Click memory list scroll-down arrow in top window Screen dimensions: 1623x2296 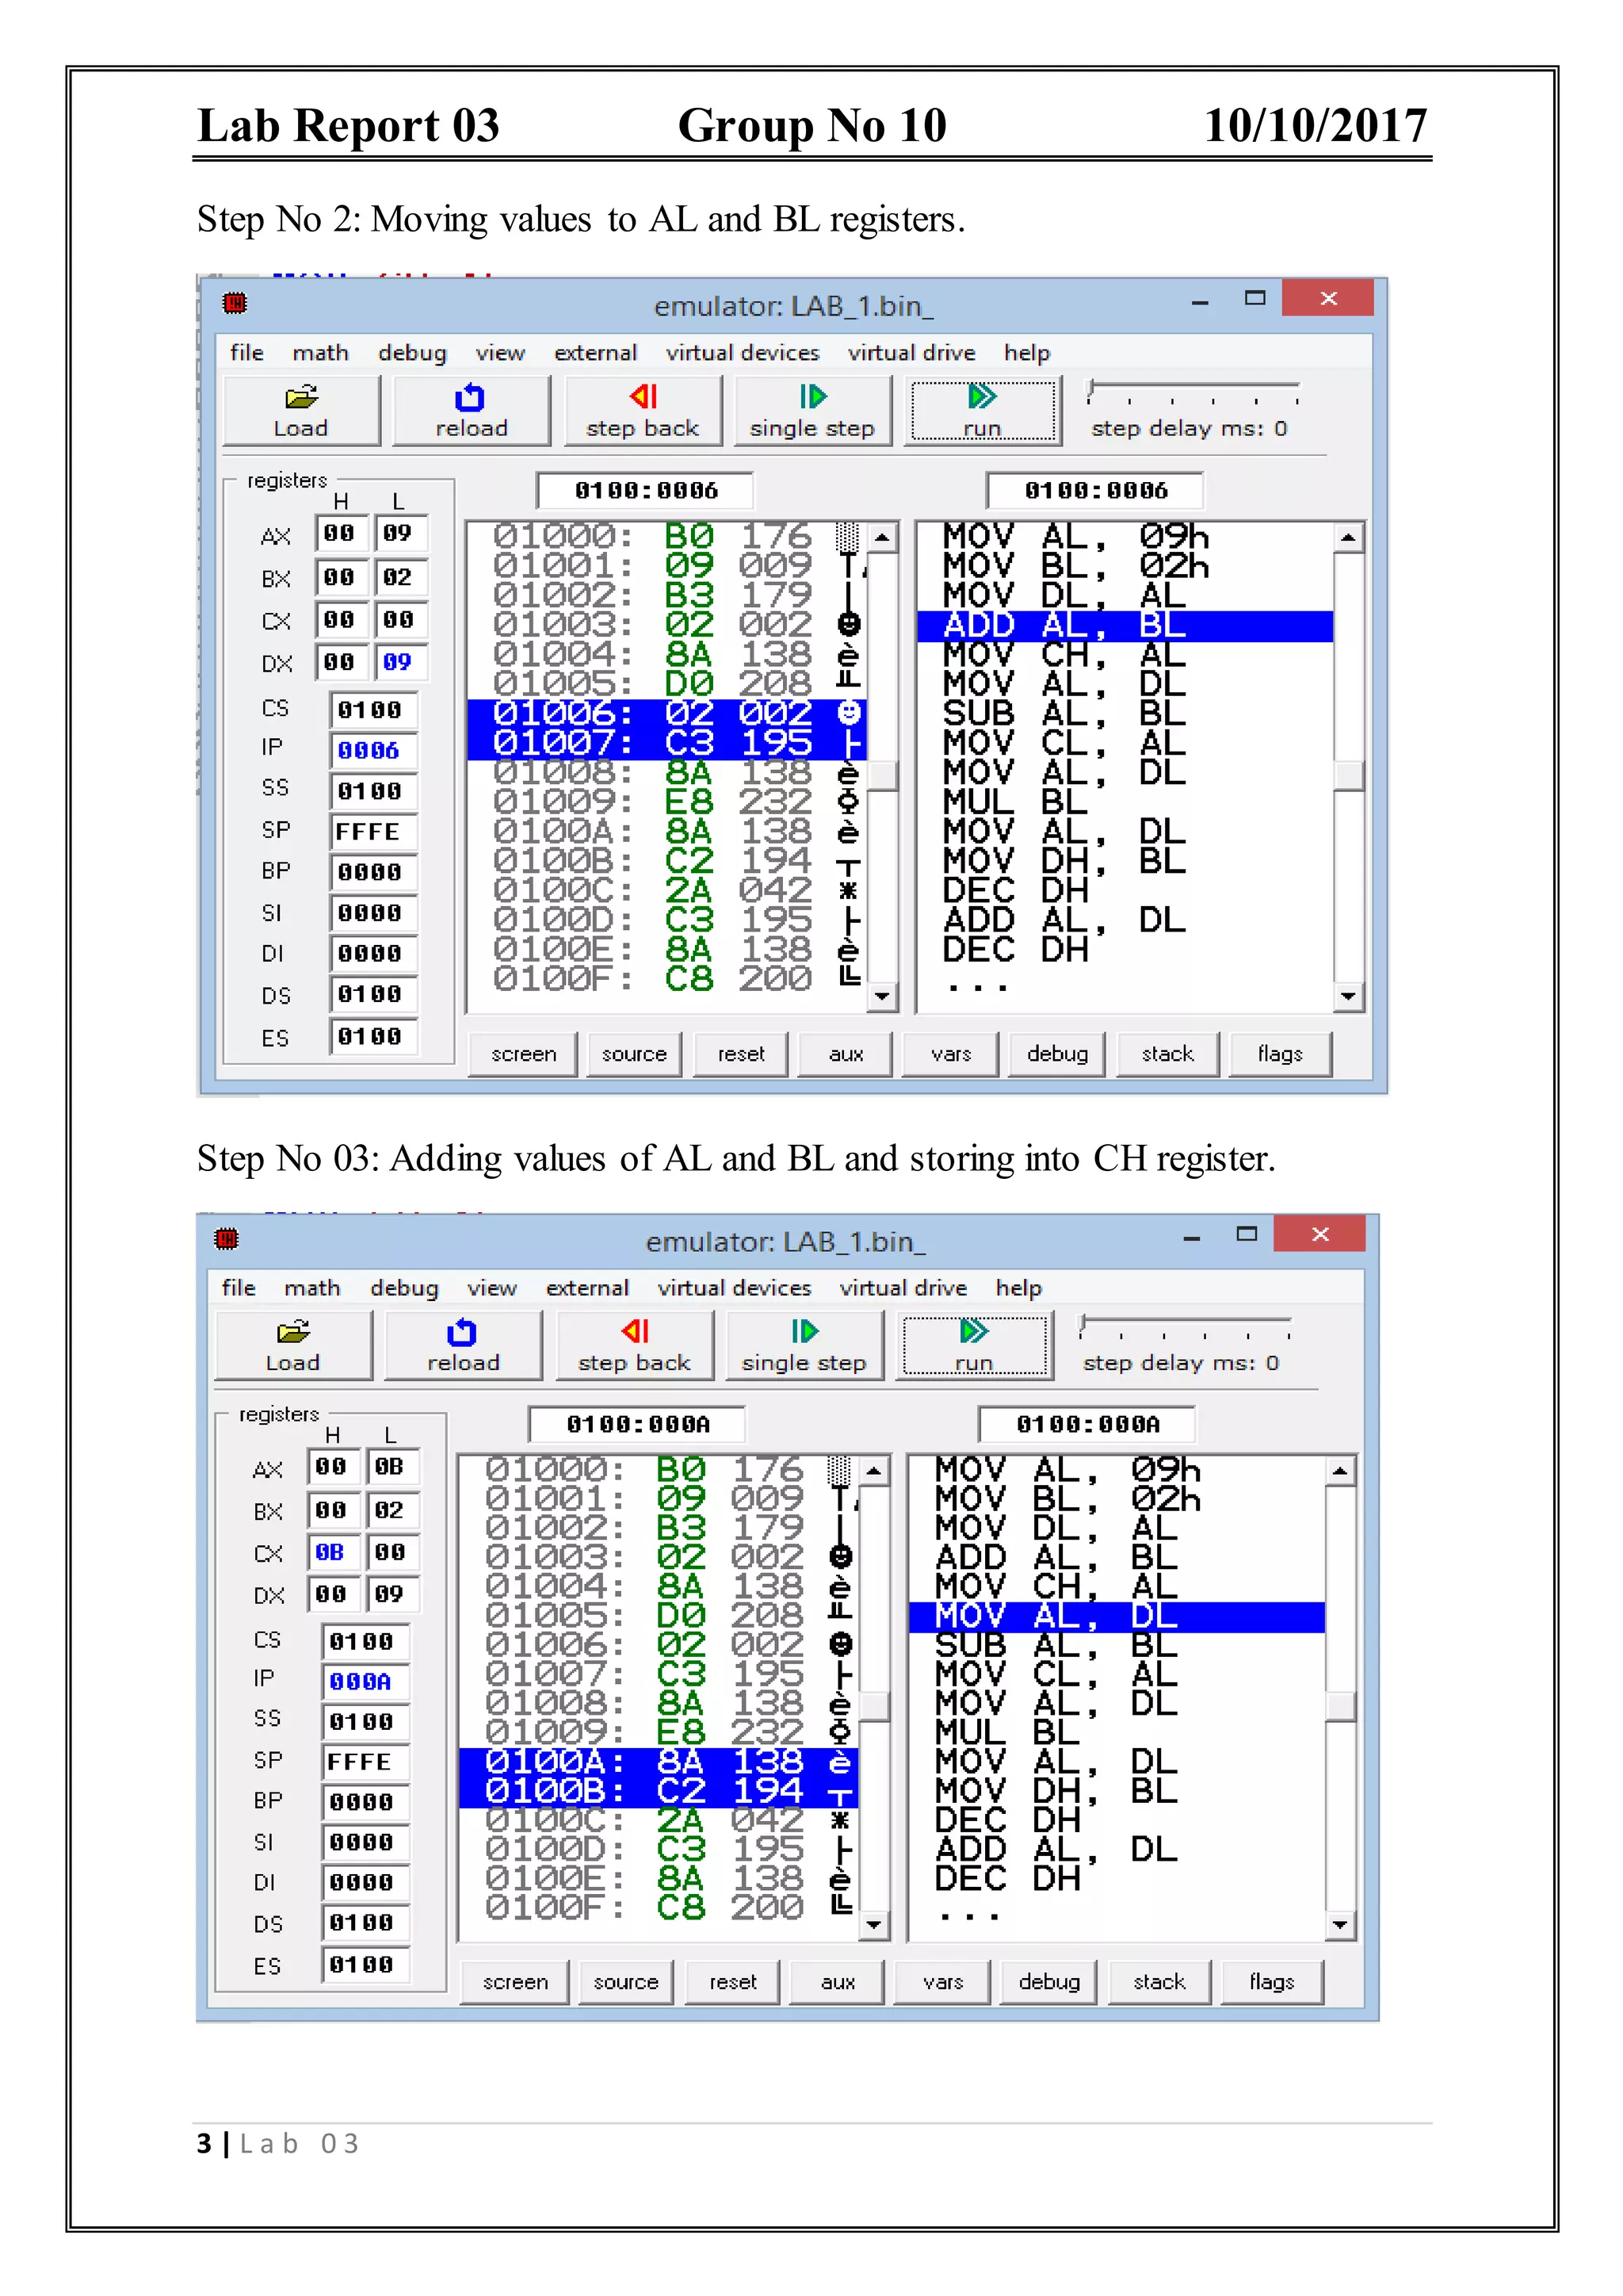point(881,996)
